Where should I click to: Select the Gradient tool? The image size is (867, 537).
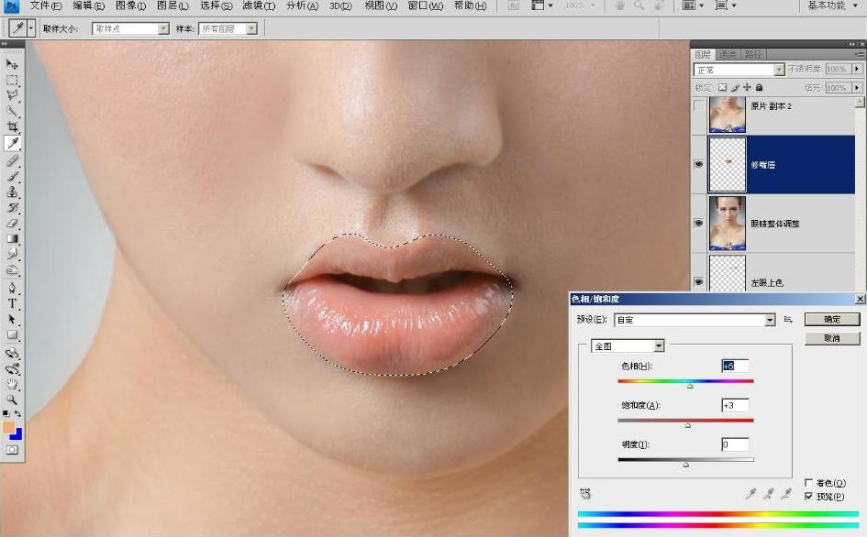point(12,238)
